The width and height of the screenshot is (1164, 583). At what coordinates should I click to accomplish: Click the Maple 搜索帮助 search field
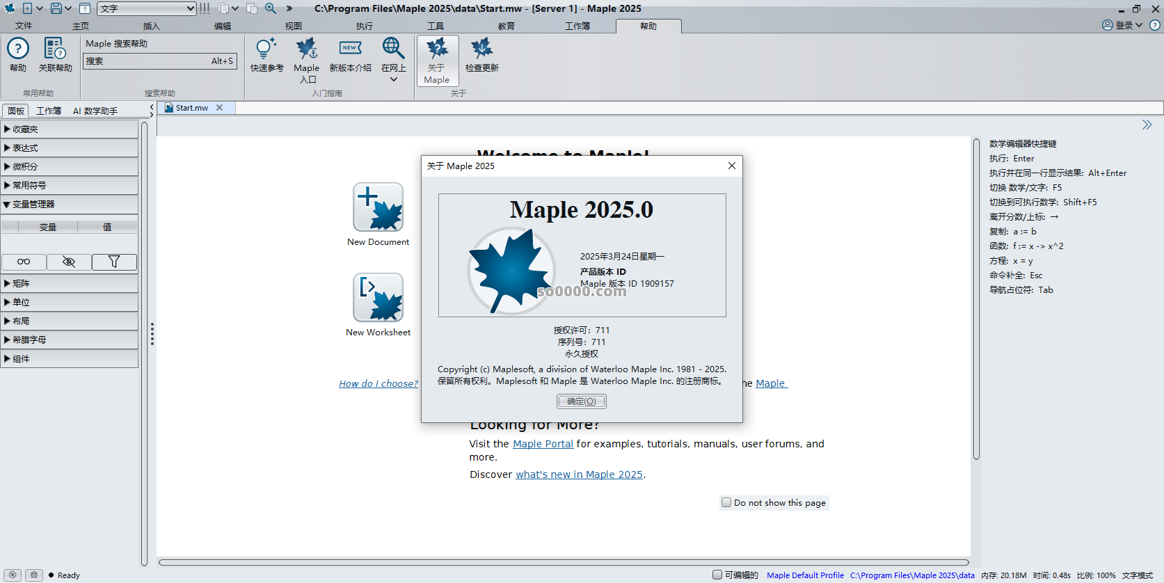click(146, 61)
